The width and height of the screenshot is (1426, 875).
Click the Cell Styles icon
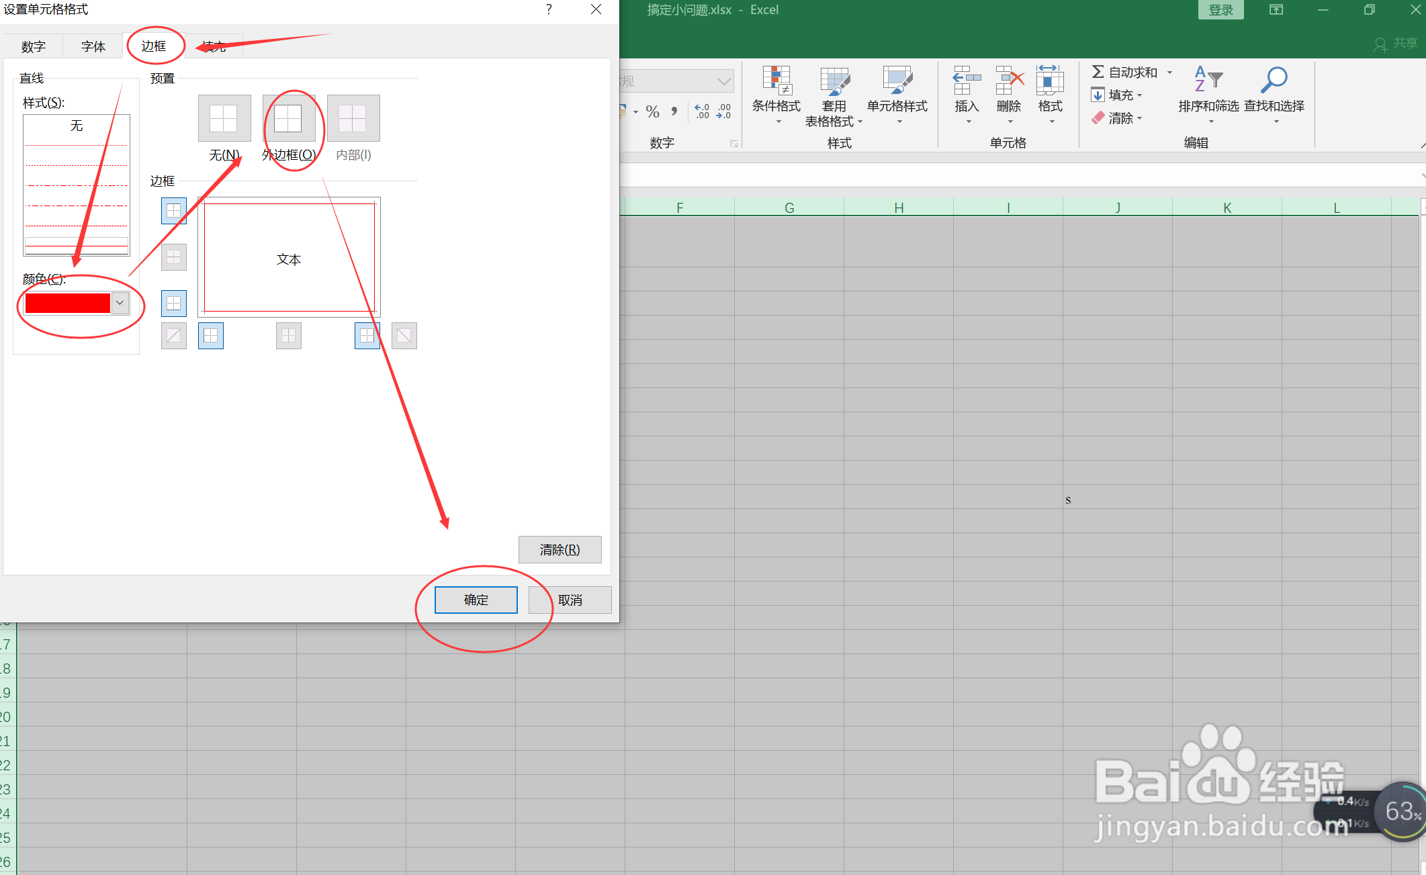tap(897, 81)
